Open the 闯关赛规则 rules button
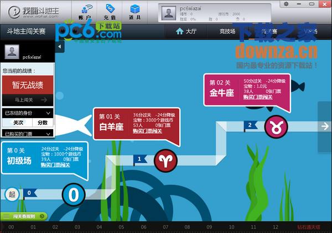Screen dimensions: 332x233 tap(24, 216)
